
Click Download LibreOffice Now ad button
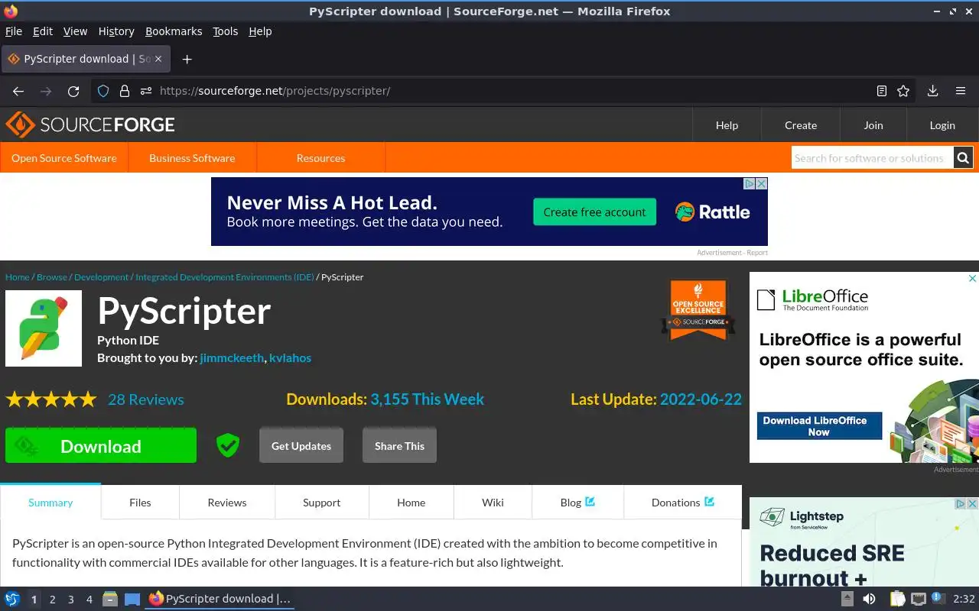819,426
